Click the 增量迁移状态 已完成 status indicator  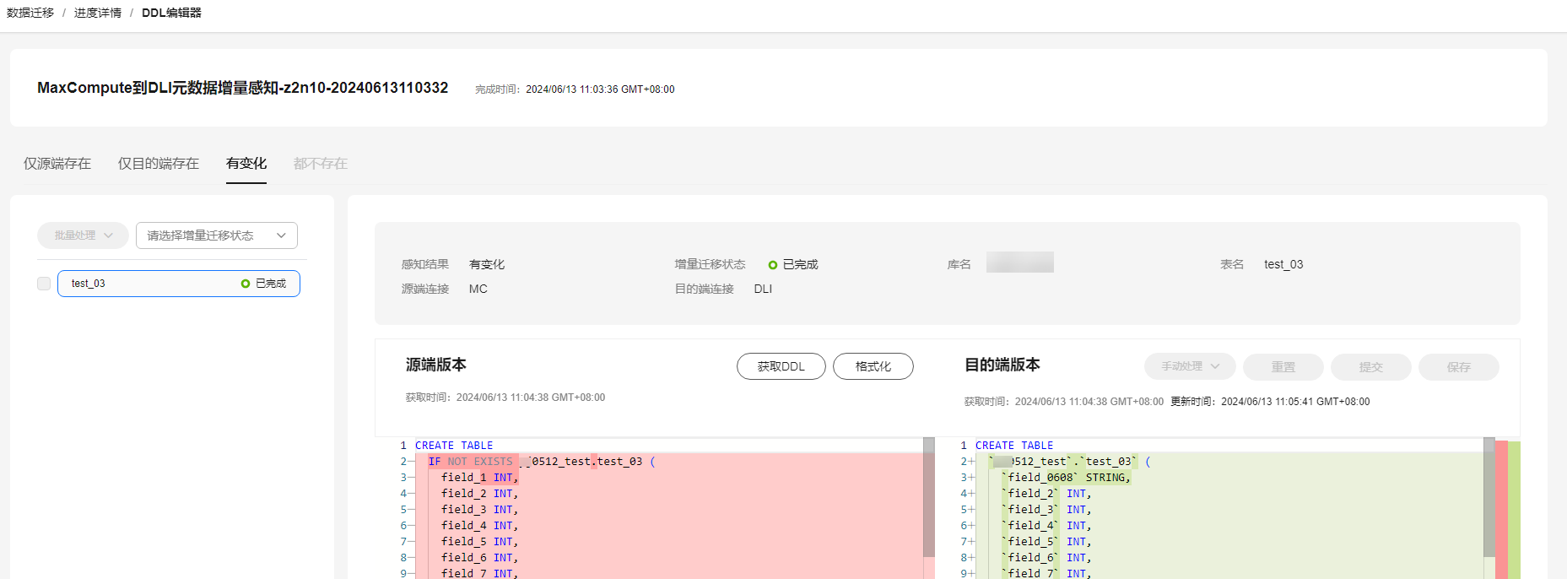(793, 264)
